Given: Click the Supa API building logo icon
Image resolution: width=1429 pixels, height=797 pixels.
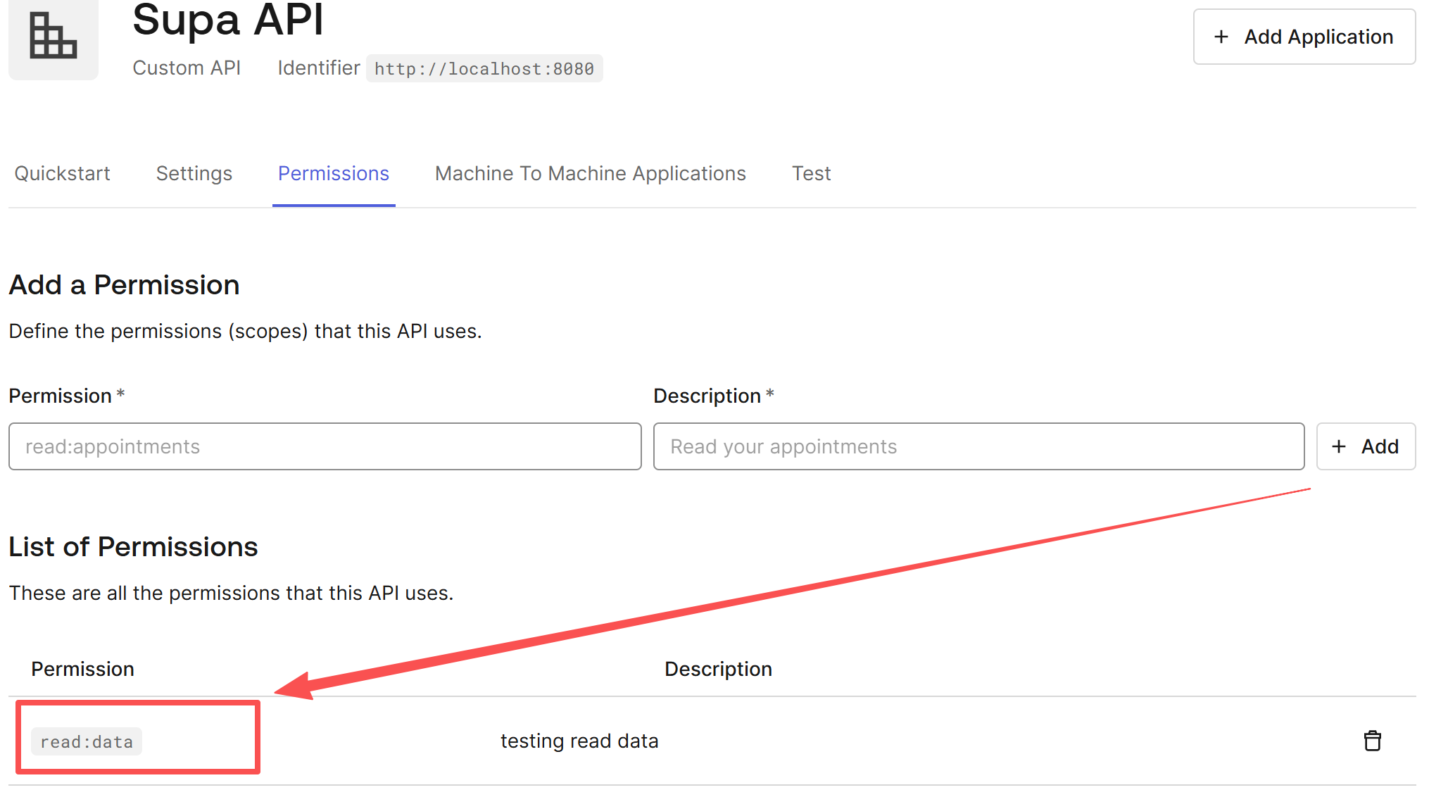Looking at the screenshot, I should click(53, 37).
